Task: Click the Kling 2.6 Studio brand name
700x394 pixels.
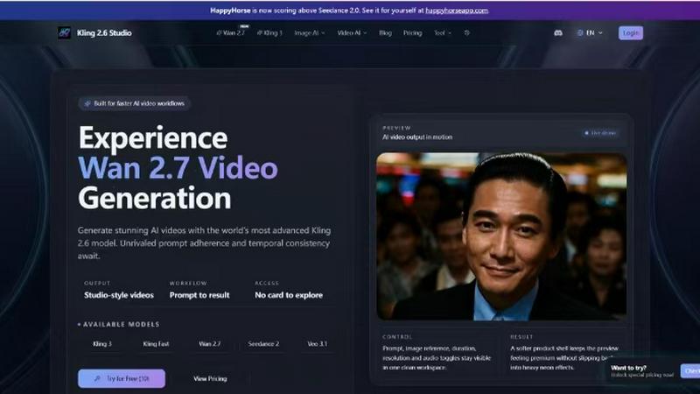Action: point(104,33)
